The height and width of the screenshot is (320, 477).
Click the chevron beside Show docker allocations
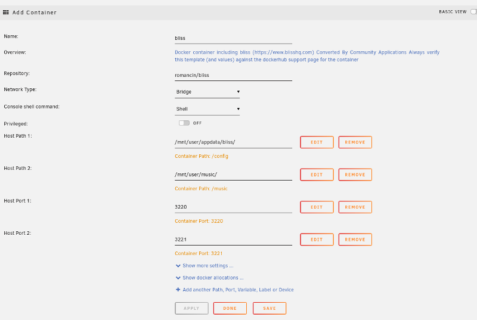[178, 278]
